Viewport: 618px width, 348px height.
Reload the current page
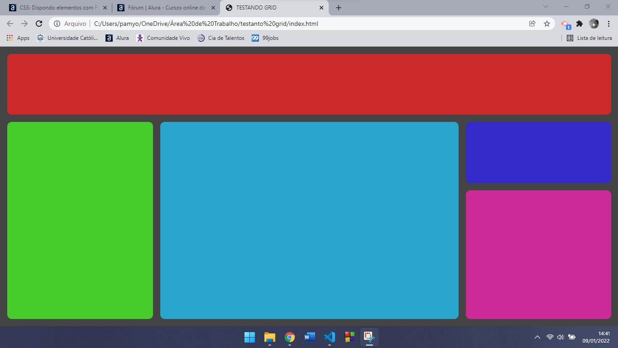click(39, 24)
